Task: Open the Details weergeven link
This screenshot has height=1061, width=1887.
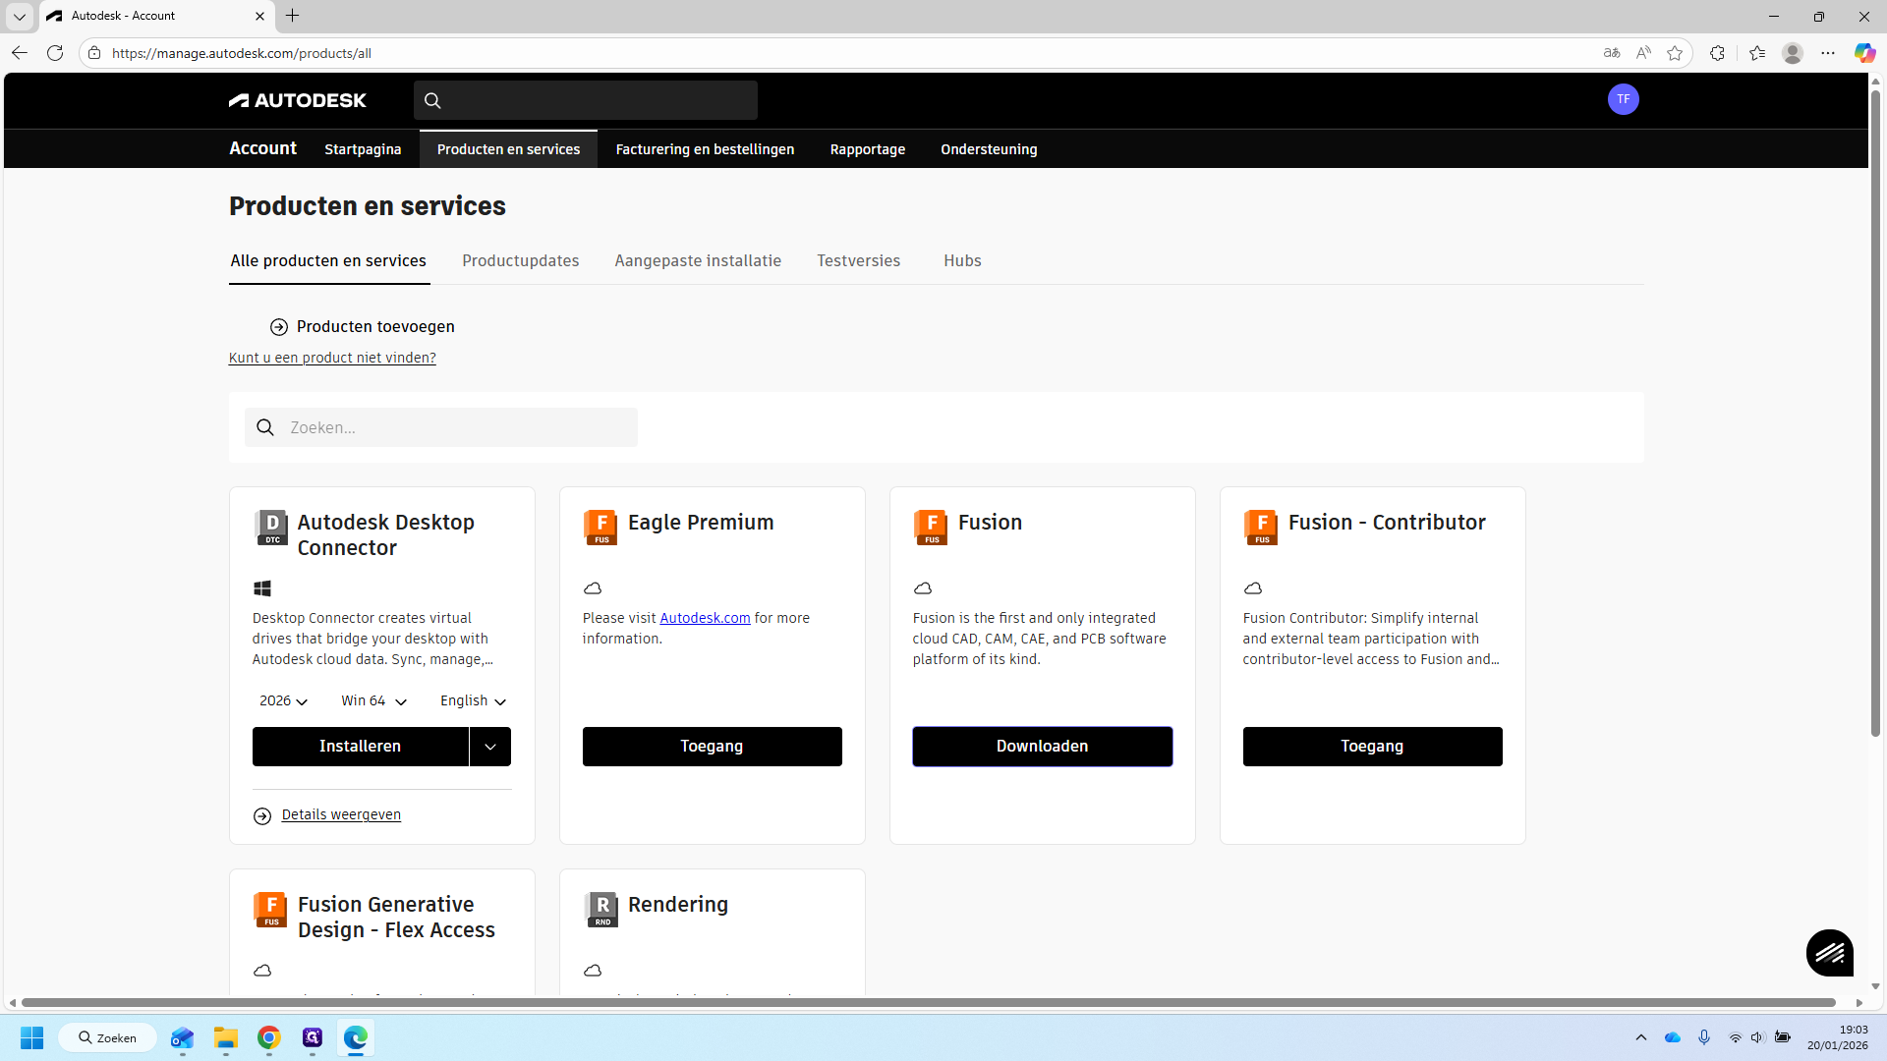Action: tap(341, 814)
